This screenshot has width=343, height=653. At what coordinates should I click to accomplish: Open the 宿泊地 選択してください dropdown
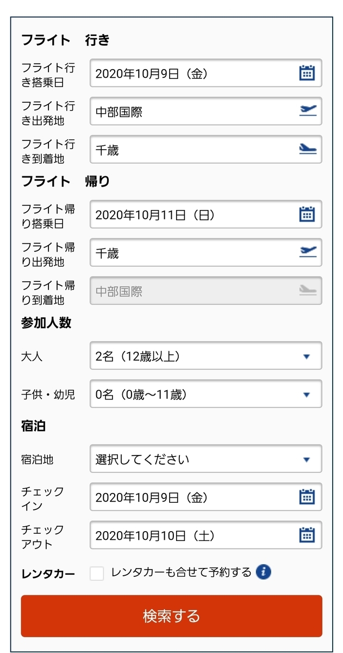[205, 459]
